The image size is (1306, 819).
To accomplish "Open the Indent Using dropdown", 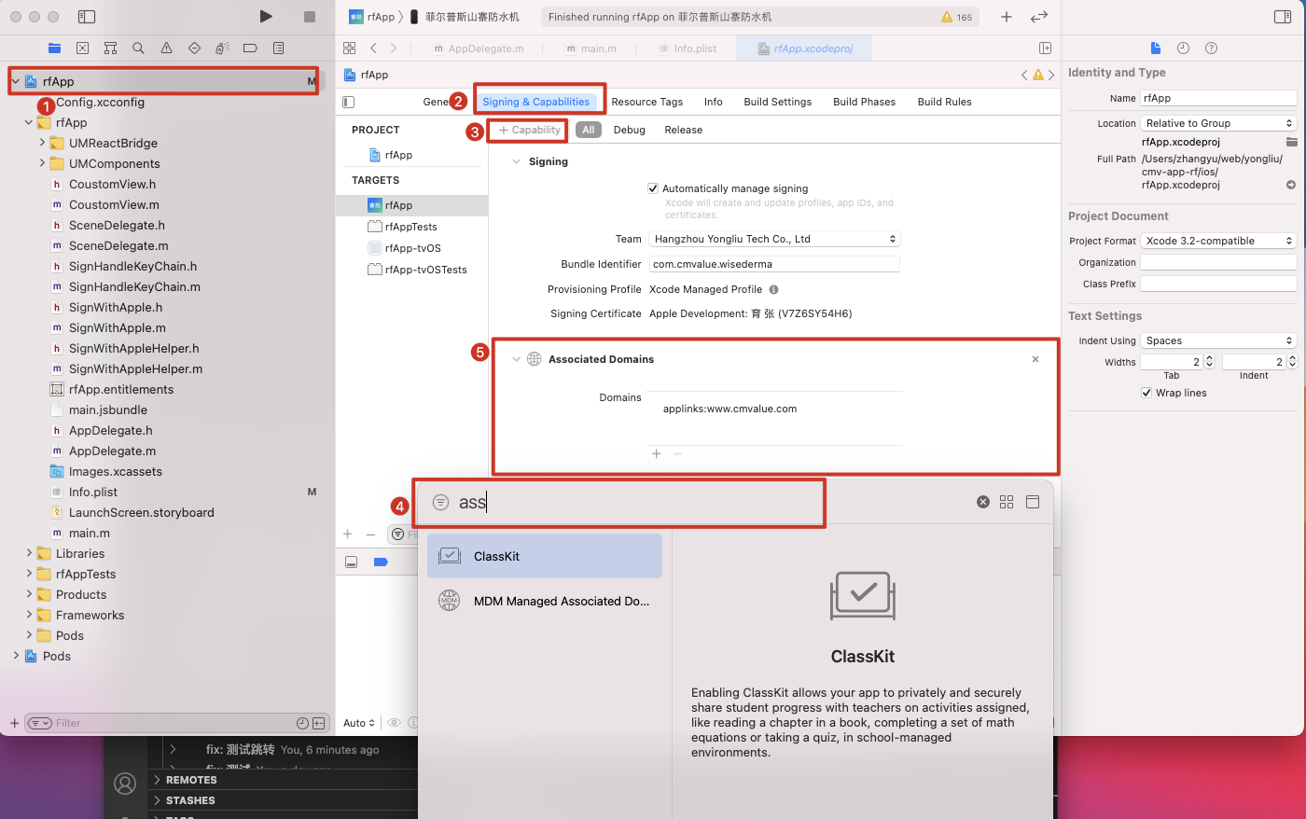I will point(1218,340).
